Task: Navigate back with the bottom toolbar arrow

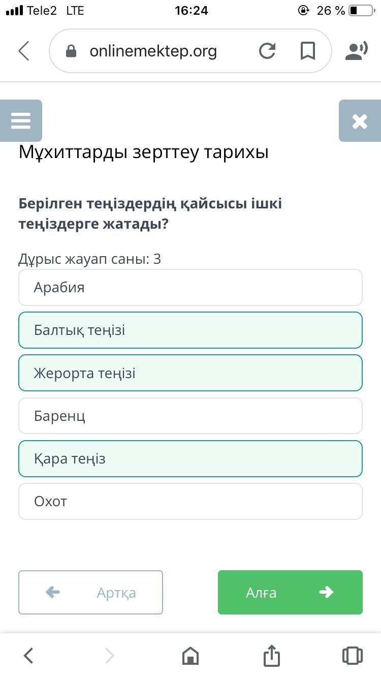Action: click(28, 656)
